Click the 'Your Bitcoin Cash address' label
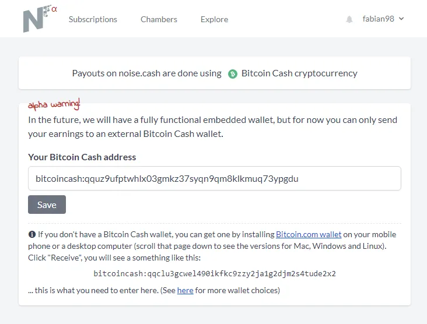427x324 pixels. (x=82, y=157)
